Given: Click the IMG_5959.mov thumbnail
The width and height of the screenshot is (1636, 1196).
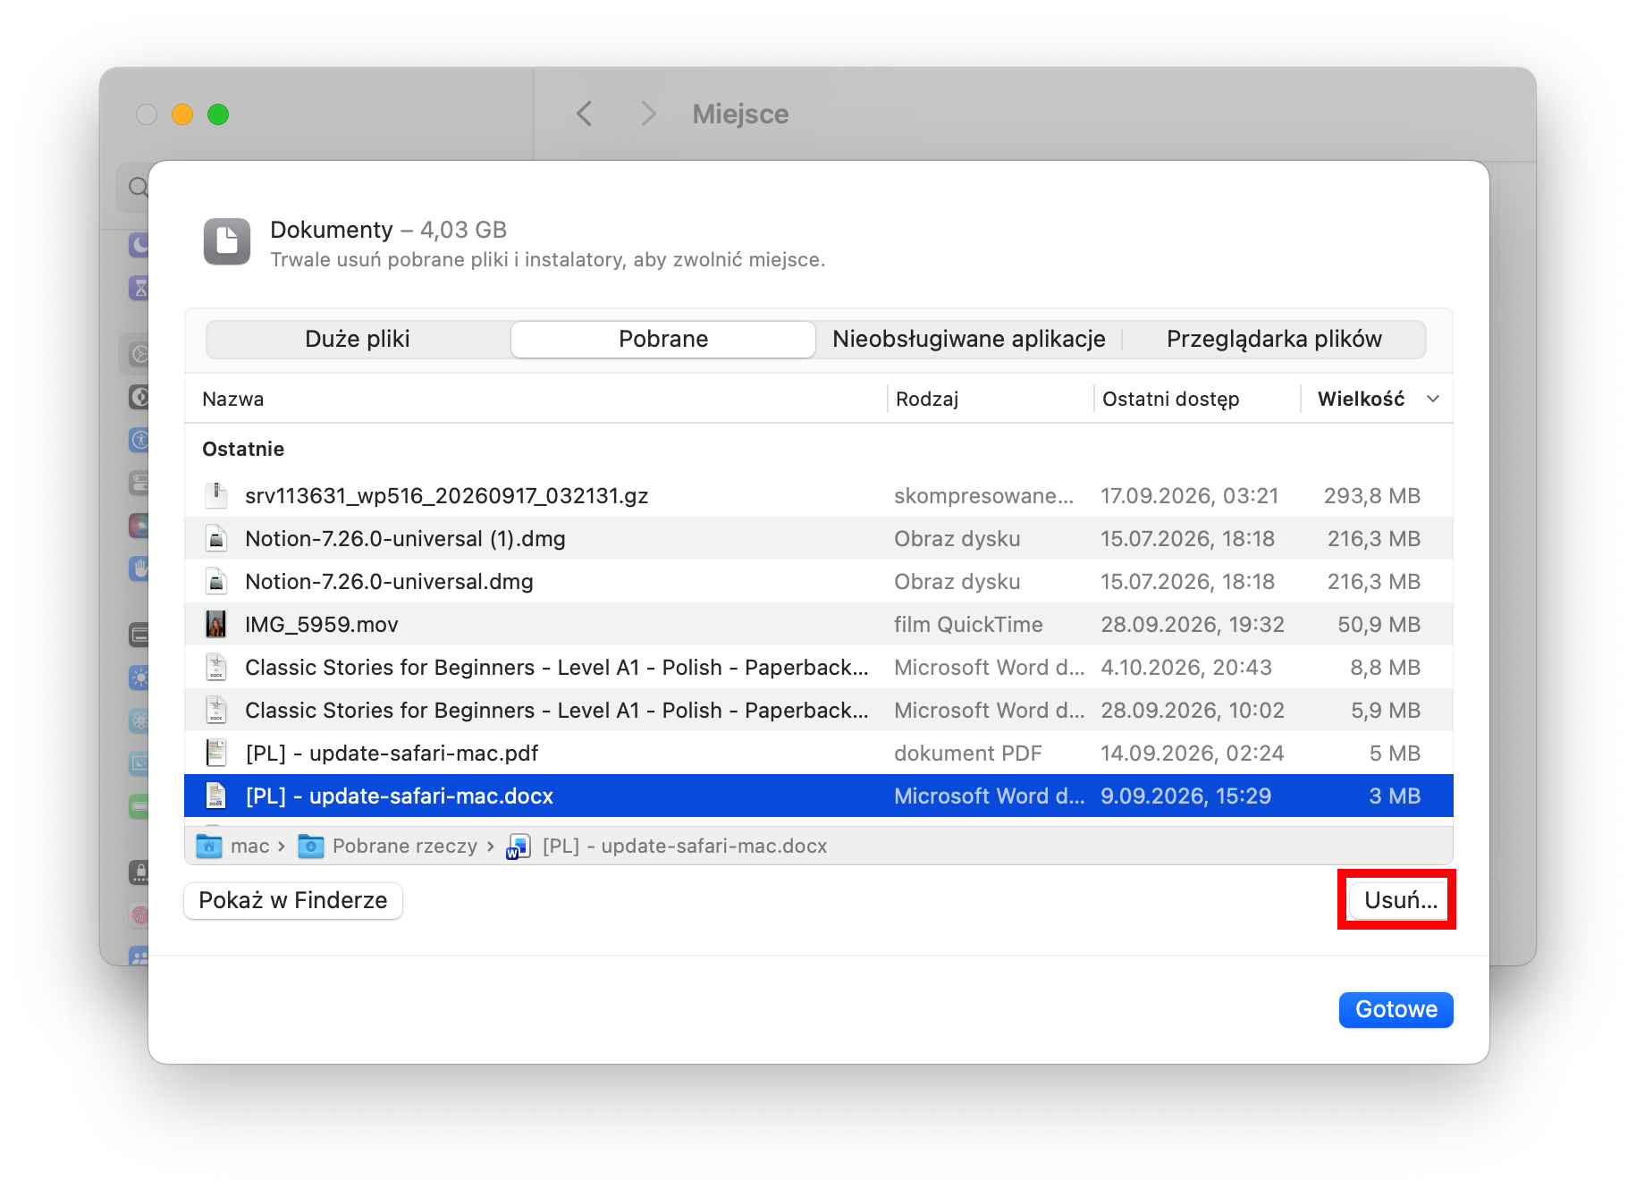Looking at the screenshot, I should coord(216,624).
